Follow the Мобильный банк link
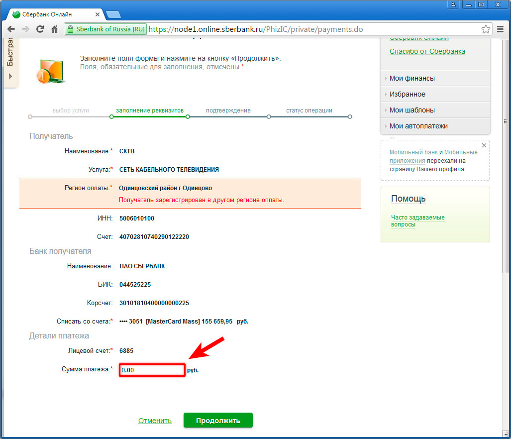 pos(413,152)
